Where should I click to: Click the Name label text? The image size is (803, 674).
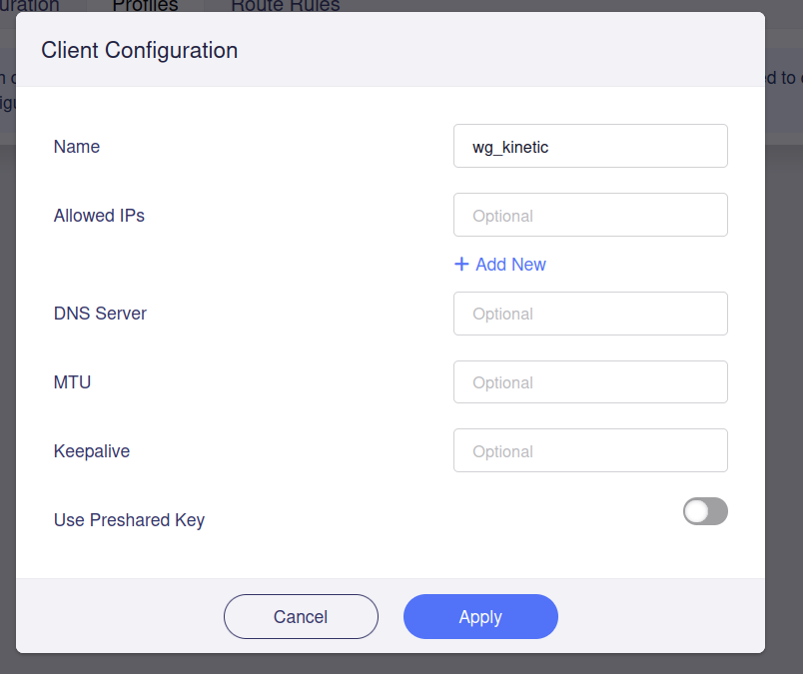click(x=77, y=147)
